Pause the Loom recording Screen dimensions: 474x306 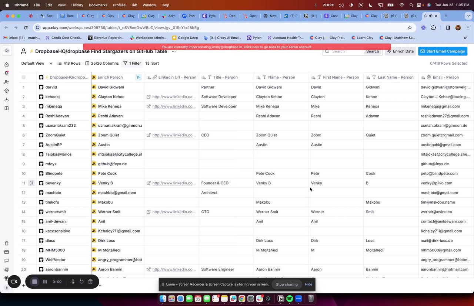coord(45,282)
